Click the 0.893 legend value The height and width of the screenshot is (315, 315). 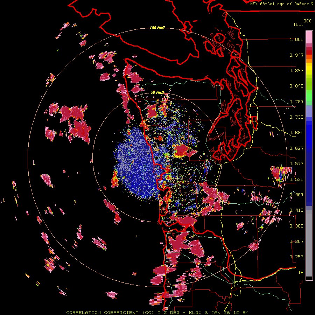pos(296,70)
